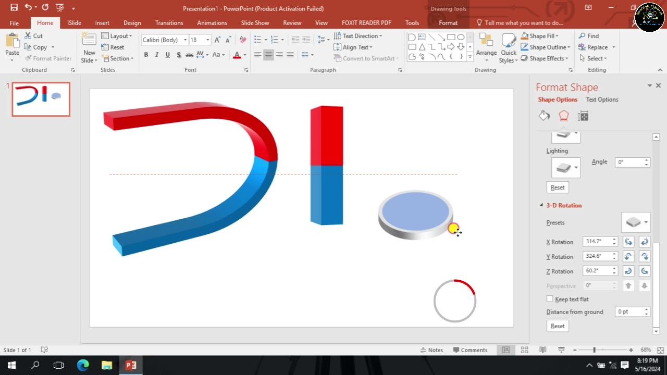
Task: Switch to the Insert ribbon tab
Action: 102,22
